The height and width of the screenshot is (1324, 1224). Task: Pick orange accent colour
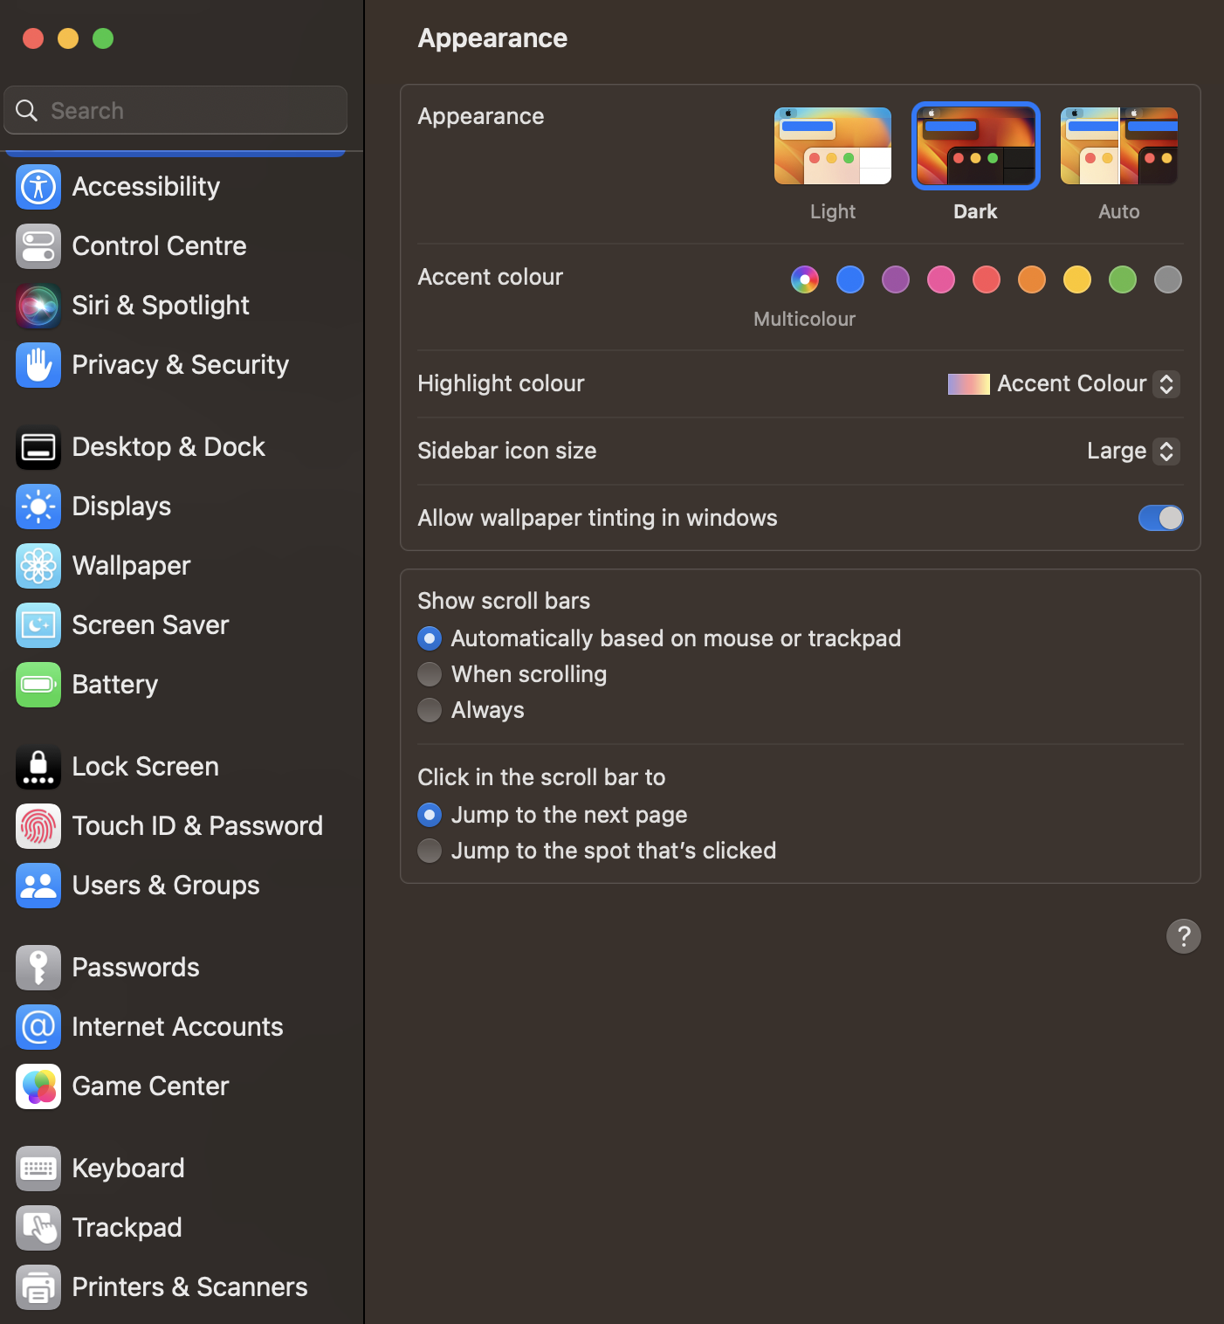point(1032,279)
